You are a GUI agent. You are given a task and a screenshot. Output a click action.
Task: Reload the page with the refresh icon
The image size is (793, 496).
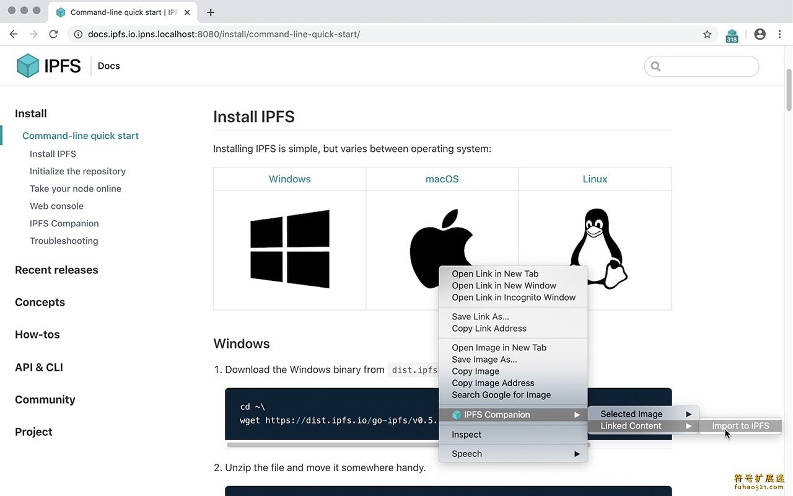[53, 34]
